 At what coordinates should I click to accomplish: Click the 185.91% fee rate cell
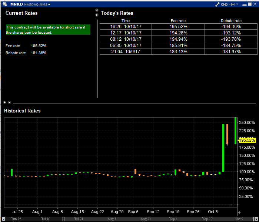[178, 46]
